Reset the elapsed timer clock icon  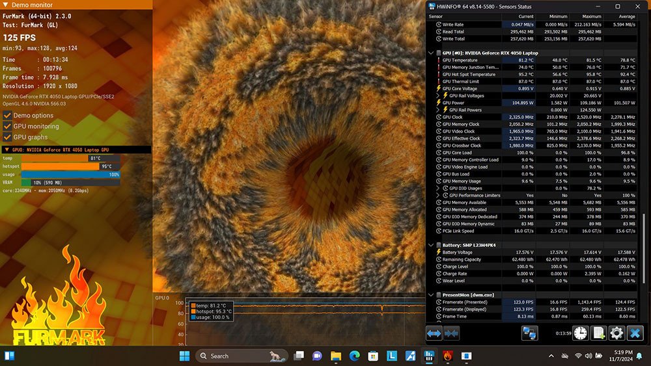coord(580,333)
